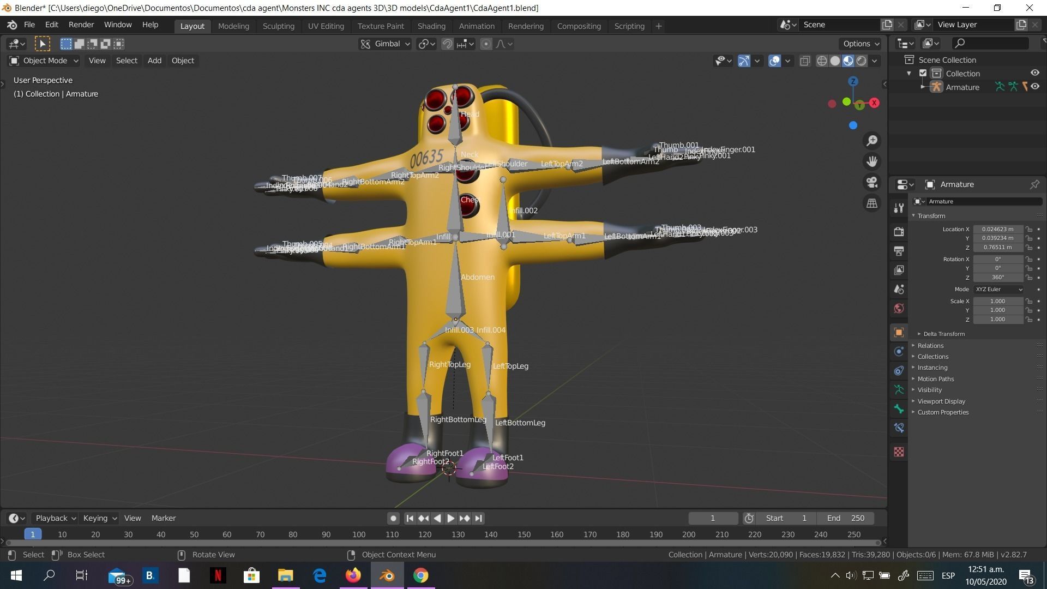Open Object Data armature properties tab

pyautogui.click(x=899, y=390)
